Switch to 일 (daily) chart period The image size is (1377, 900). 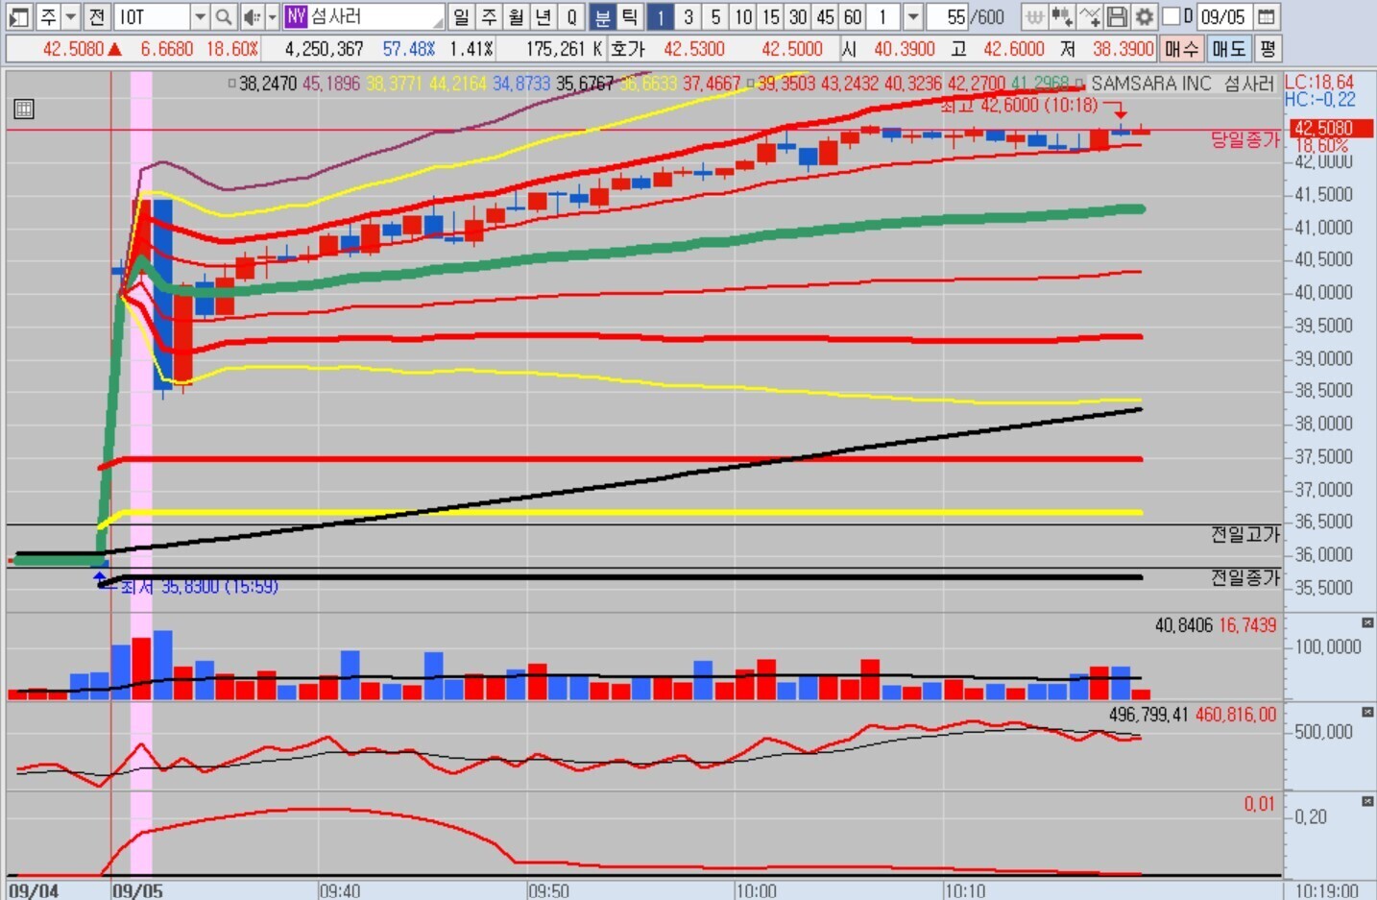point(461,16)
